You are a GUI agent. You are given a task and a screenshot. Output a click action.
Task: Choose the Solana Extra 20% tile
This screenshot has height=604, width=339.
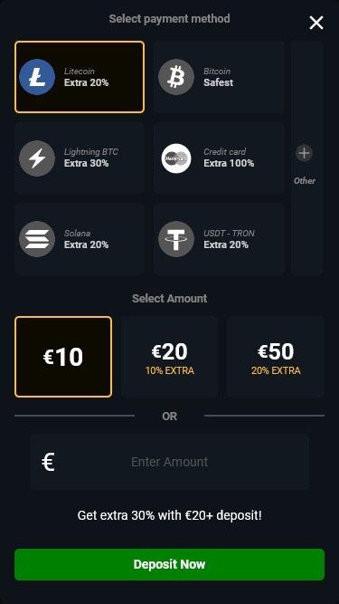pyautogui.click(x=80, y=239)
